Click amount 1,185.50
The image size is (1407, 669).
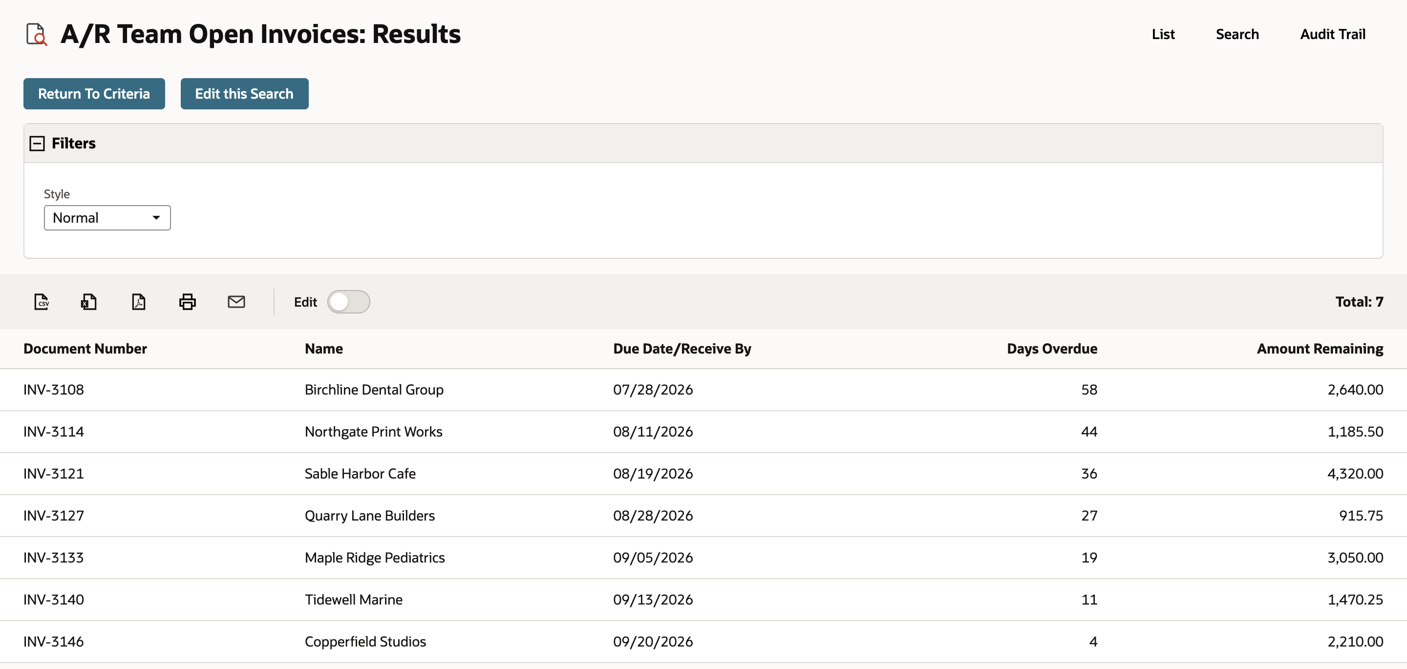[1355, 432]
